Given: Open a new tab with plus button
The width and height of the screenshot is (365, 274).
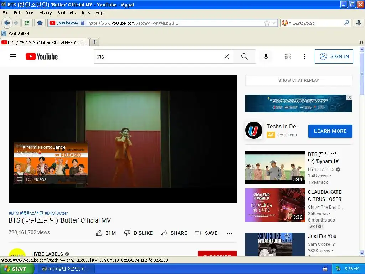Looking at the screenshot, I should tap(94, 42).
